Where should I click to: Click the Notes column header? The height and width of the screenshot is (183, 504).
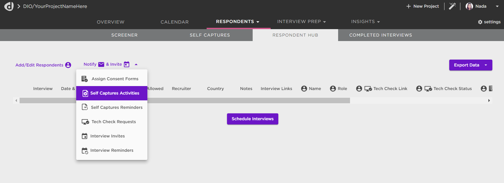(246, 89)
